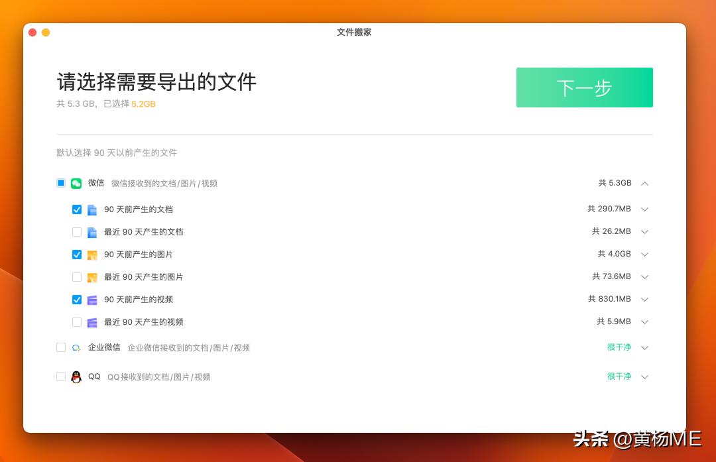Enable the QQ checkbox
Image resolution: width=716 pixels, height=462 pixels.
point(60,376)
